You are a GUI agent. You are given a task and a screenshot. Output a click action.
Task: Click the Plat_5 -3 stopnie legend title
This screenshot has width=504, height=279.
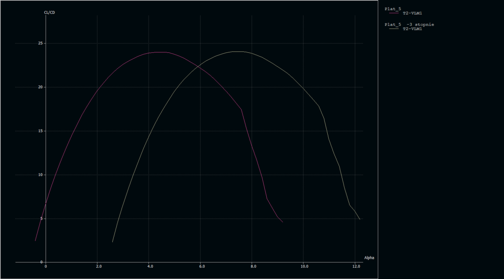click(409, 25)
